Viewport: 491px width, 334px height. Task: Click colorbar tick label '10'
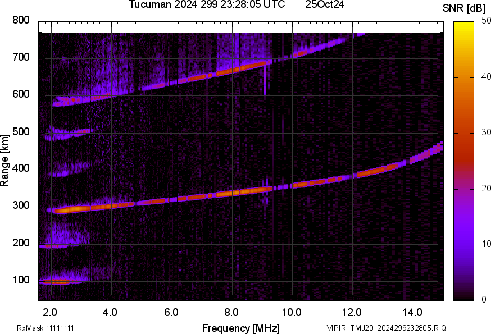(487, 244)
